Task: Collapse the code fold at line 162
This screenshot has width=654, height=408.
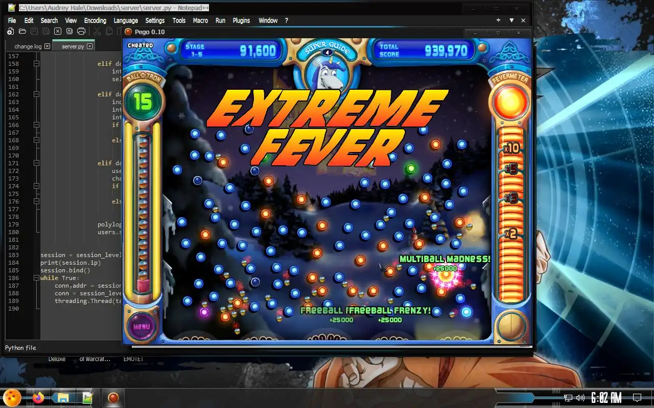Action: (x=36, y=94)
